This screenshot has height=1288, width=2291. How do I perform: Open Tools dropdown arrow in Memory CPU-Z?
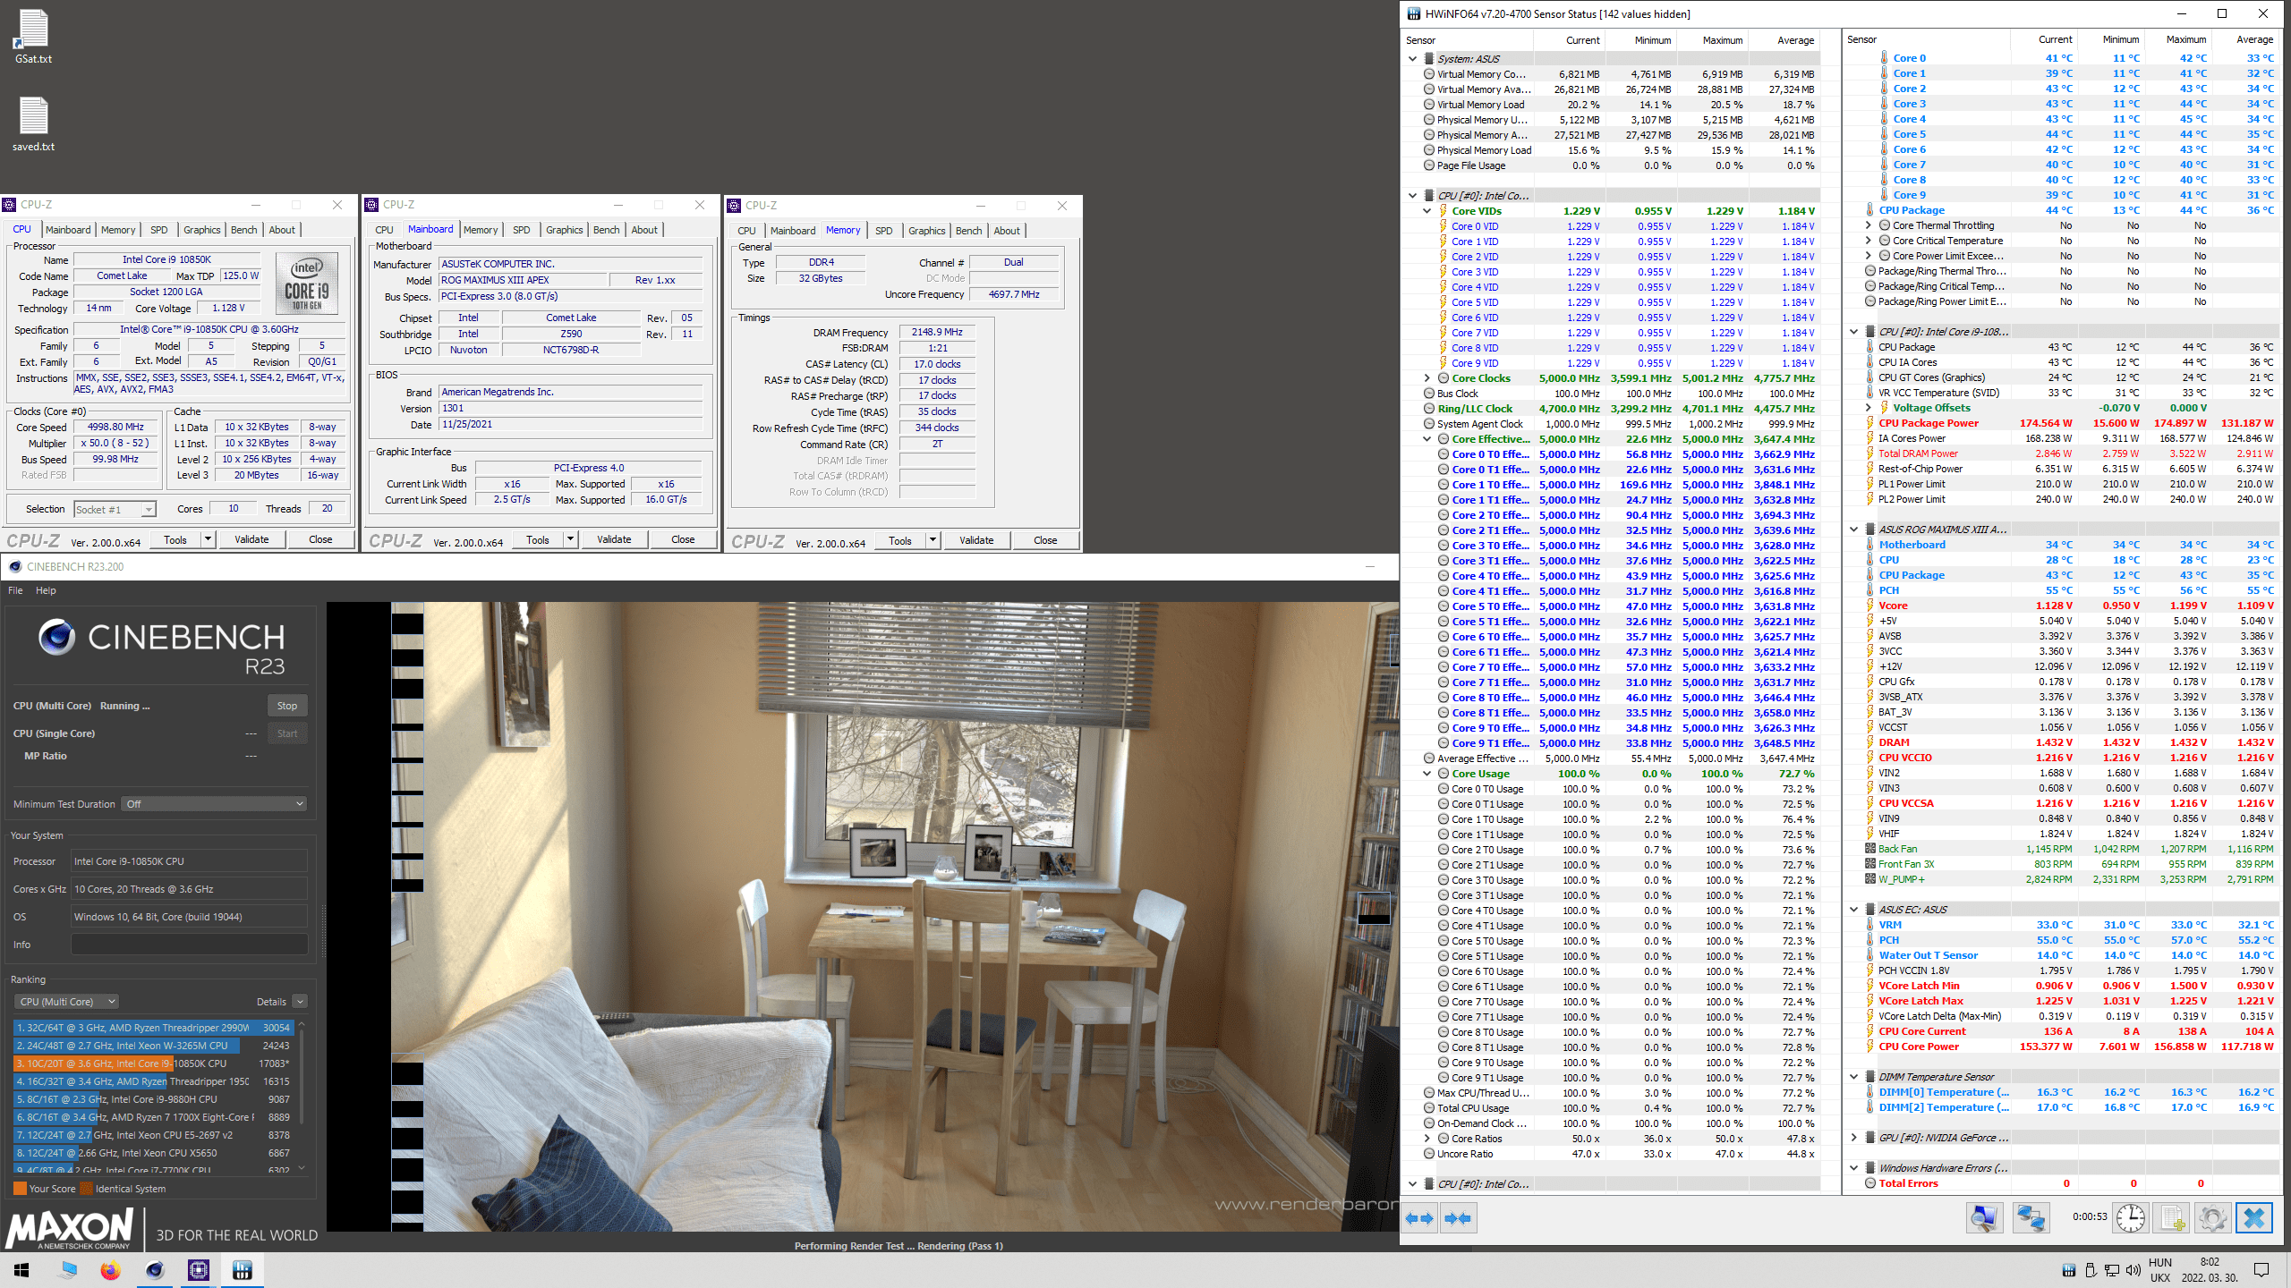[x=933, y=540]
